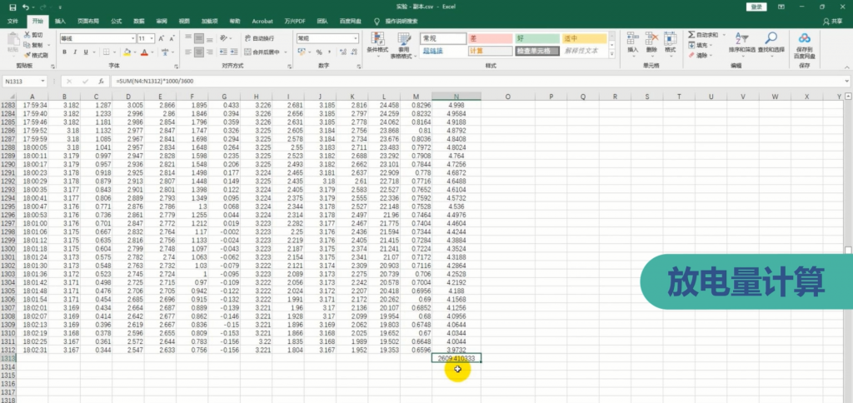Increase font size with larger A icon

(161, 38)
